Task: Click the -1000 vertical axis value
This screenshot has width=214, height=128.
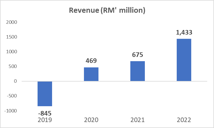Action: point(11,111)
